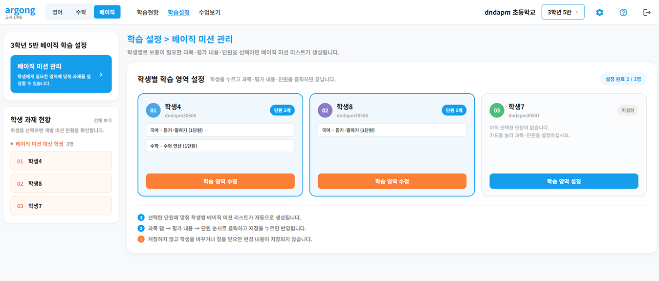659x281 pixels.
Task: Select 01 학생4 in student task list
Action: 61,161
